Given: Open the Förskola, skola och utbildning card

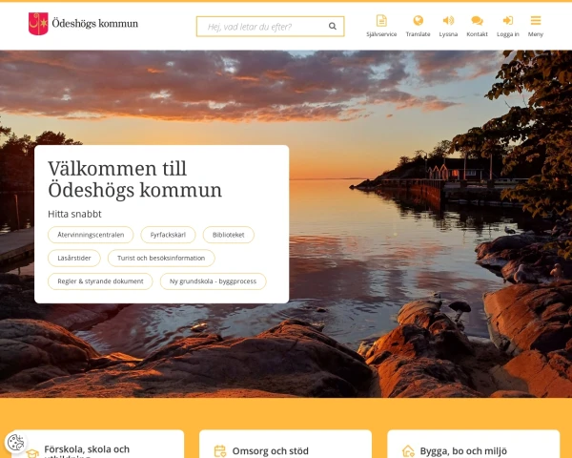Looking at the screenshot, I should click(98, 445).
